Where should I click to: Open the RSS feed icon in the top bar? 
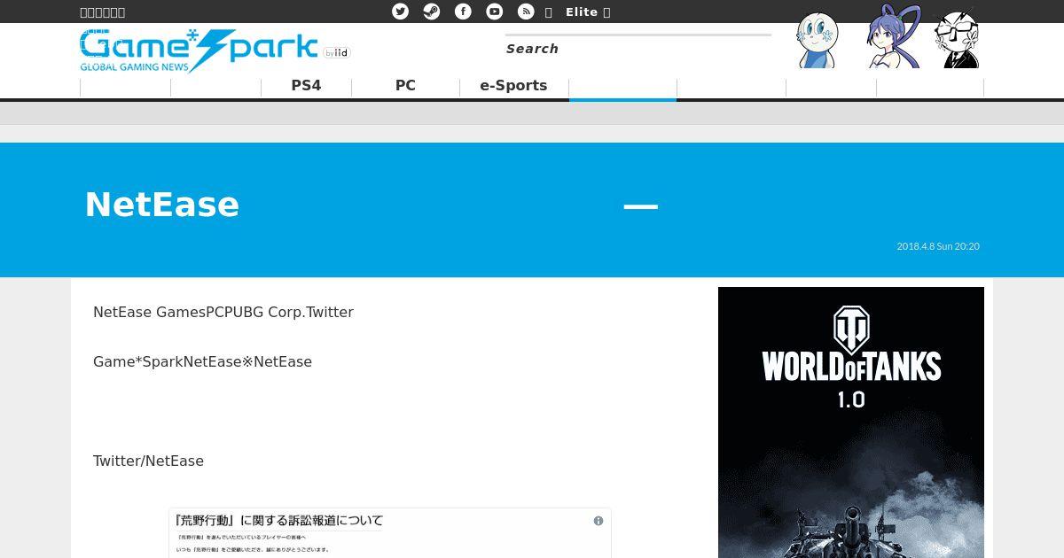[x=526, y=12]
